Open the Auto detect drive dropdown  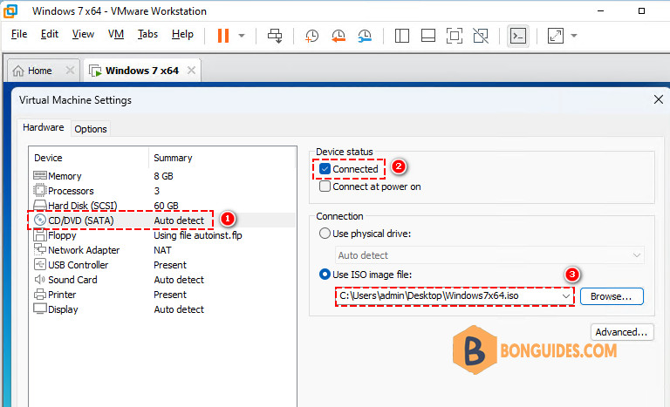489,255
